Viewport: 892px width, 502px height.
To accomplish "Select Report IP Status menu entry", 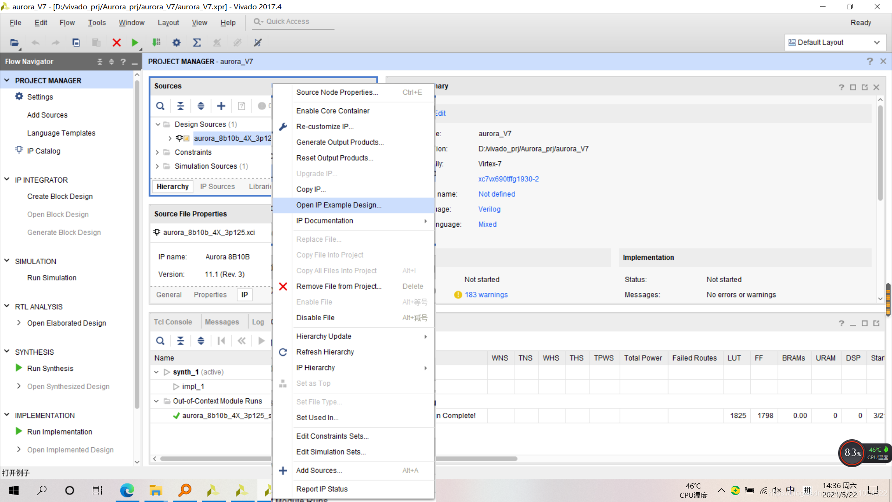I will point(354,489).
